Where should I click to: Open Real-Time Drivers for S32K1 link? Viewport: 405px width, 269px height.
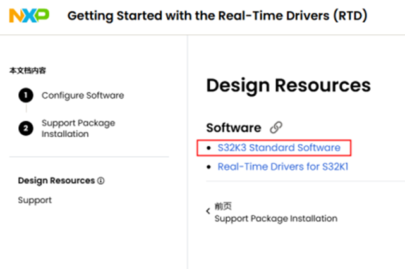pos(283,167)
